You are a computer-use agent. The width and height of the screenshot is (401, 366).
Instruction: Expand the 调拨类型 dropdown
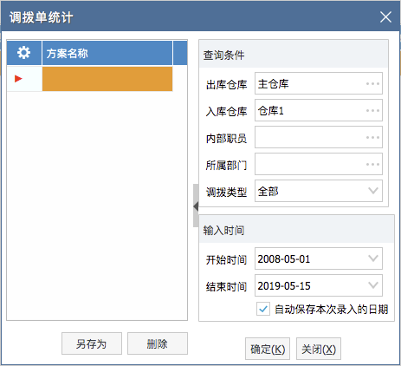click(373, 191)
